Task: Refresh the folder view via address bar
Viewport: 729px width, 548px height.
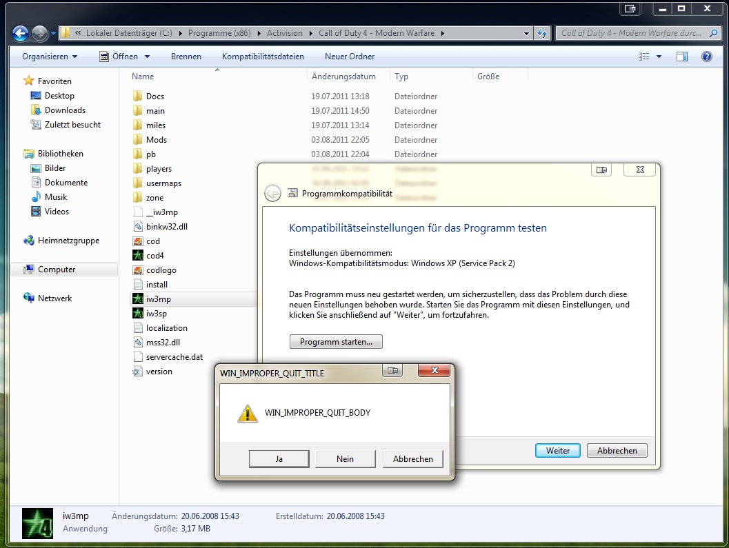Action: tap(542, 33)
